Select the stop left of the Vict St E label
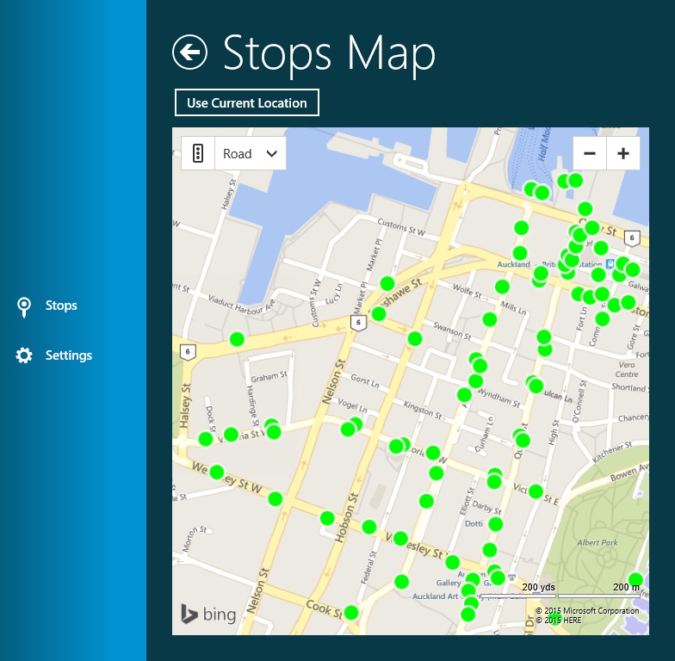This screenshot has height=661, width=675. 494,481
